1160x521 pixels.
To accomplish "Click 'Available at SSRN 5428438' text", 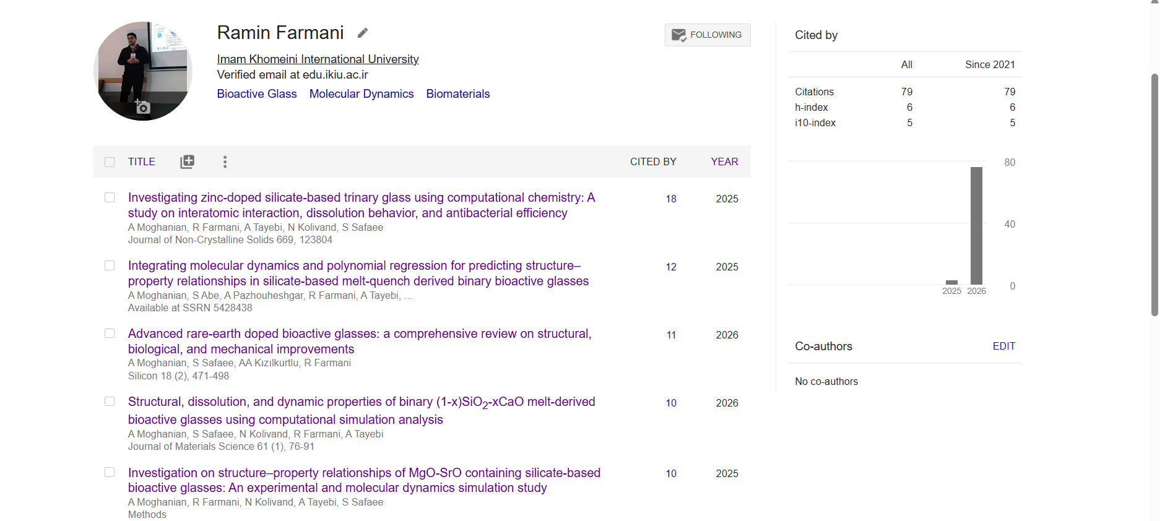I will tap(190, 308).
